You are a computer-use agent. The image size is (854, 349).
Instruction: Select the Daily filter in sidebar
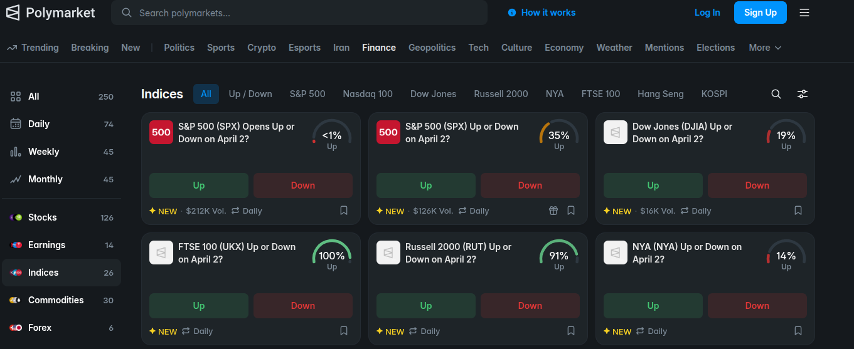[x=38, y=124]
